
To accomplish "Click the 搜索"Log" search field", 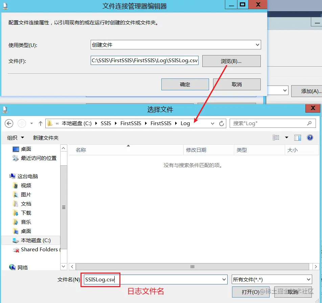I will coord(273,123).
